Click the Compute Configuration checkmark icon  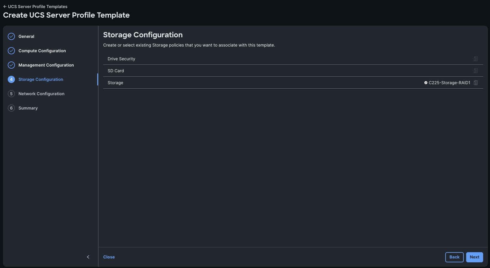11,51
